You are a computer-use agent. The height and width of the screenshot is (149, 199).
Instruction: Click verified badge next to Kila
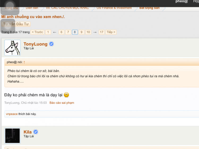point(36,132)
